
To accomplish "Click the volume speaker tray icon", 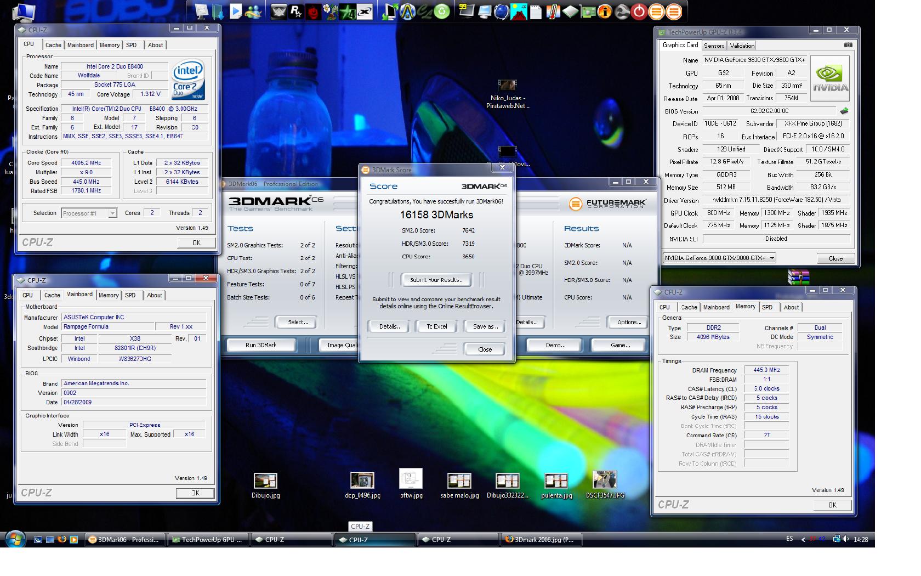I will [x=845, y=539].
